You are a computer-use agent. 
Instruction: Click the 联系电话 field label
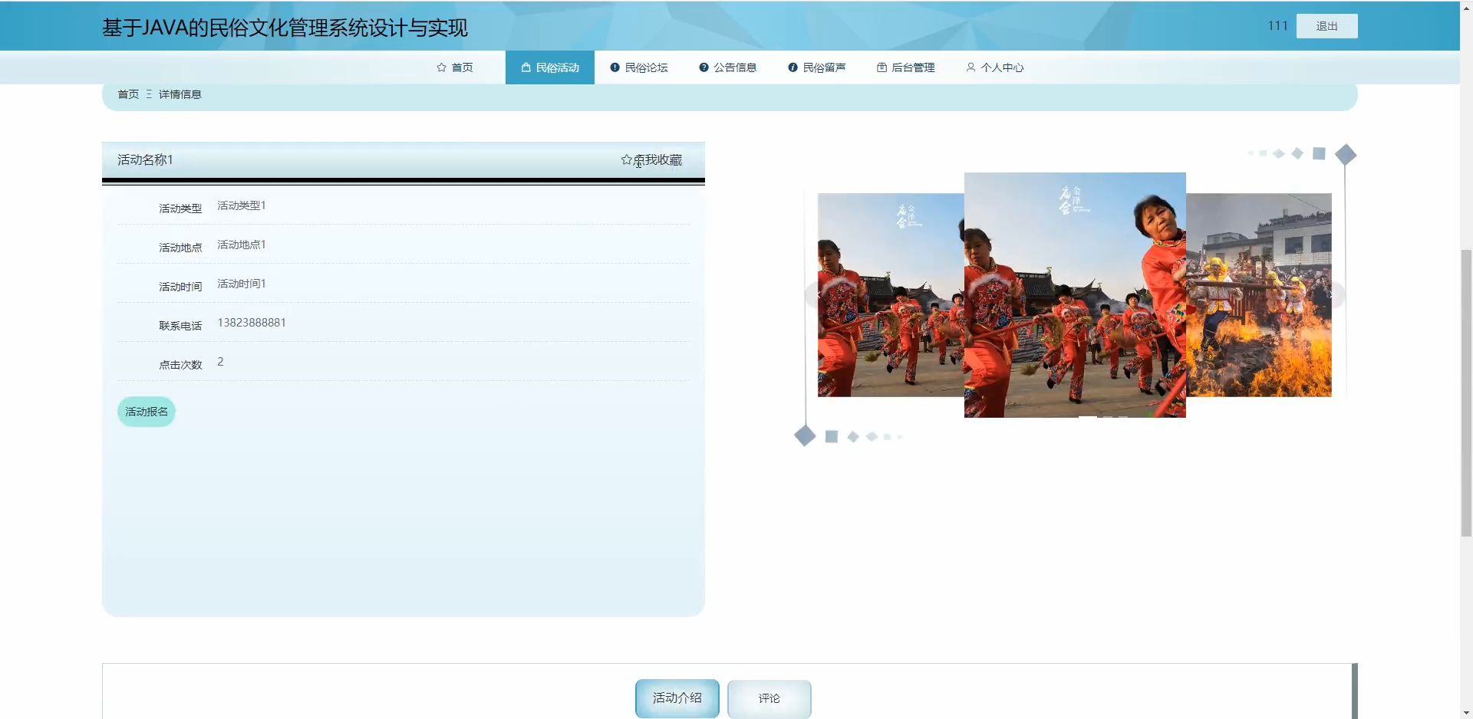pyautogui.click(x=180, y=326)
